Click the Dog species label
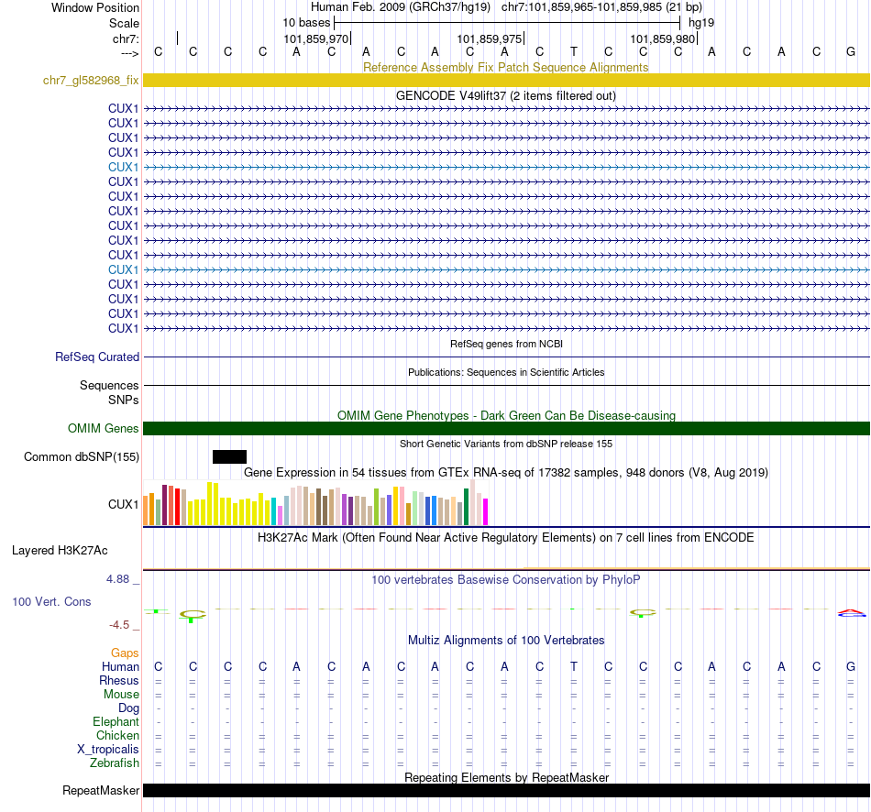871x812 pixels. click(x=128, y=708)
